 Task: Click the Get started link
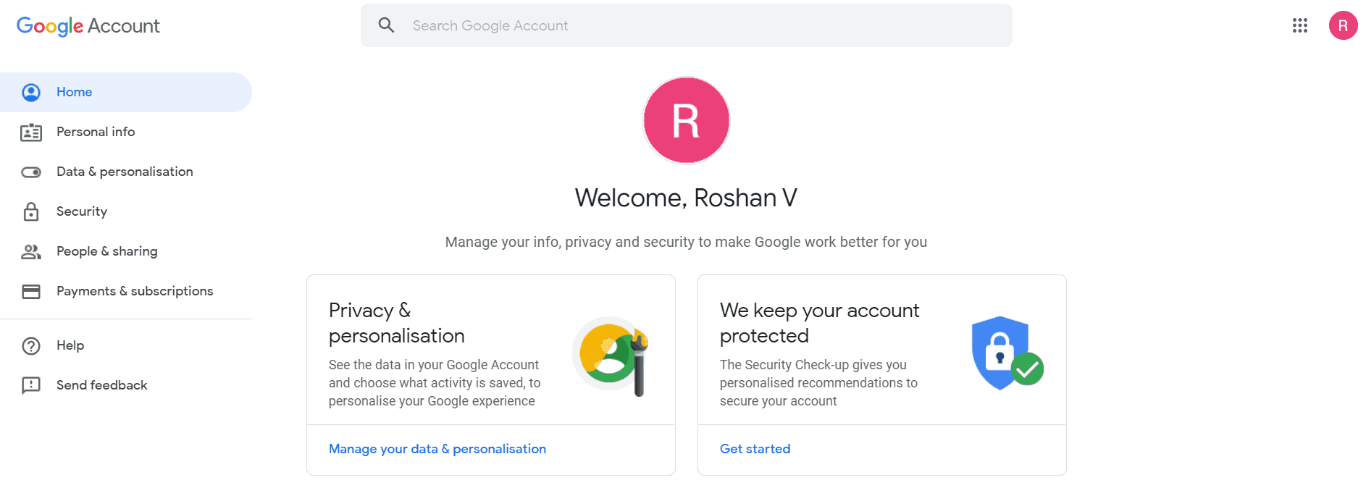[755, 449]
